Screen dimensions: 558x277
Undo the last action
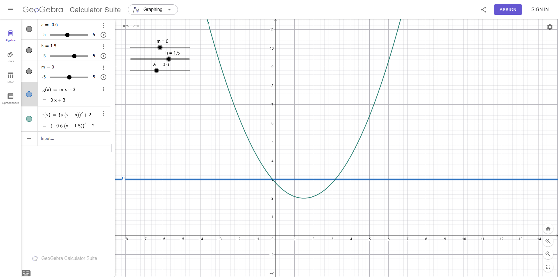click(126, 26)
